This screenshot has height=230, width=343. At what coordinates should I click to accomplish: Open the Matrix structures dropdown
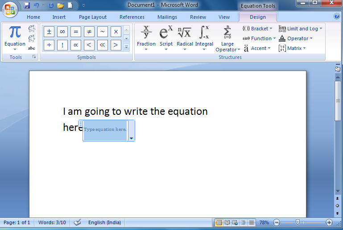tap(292, 48)
